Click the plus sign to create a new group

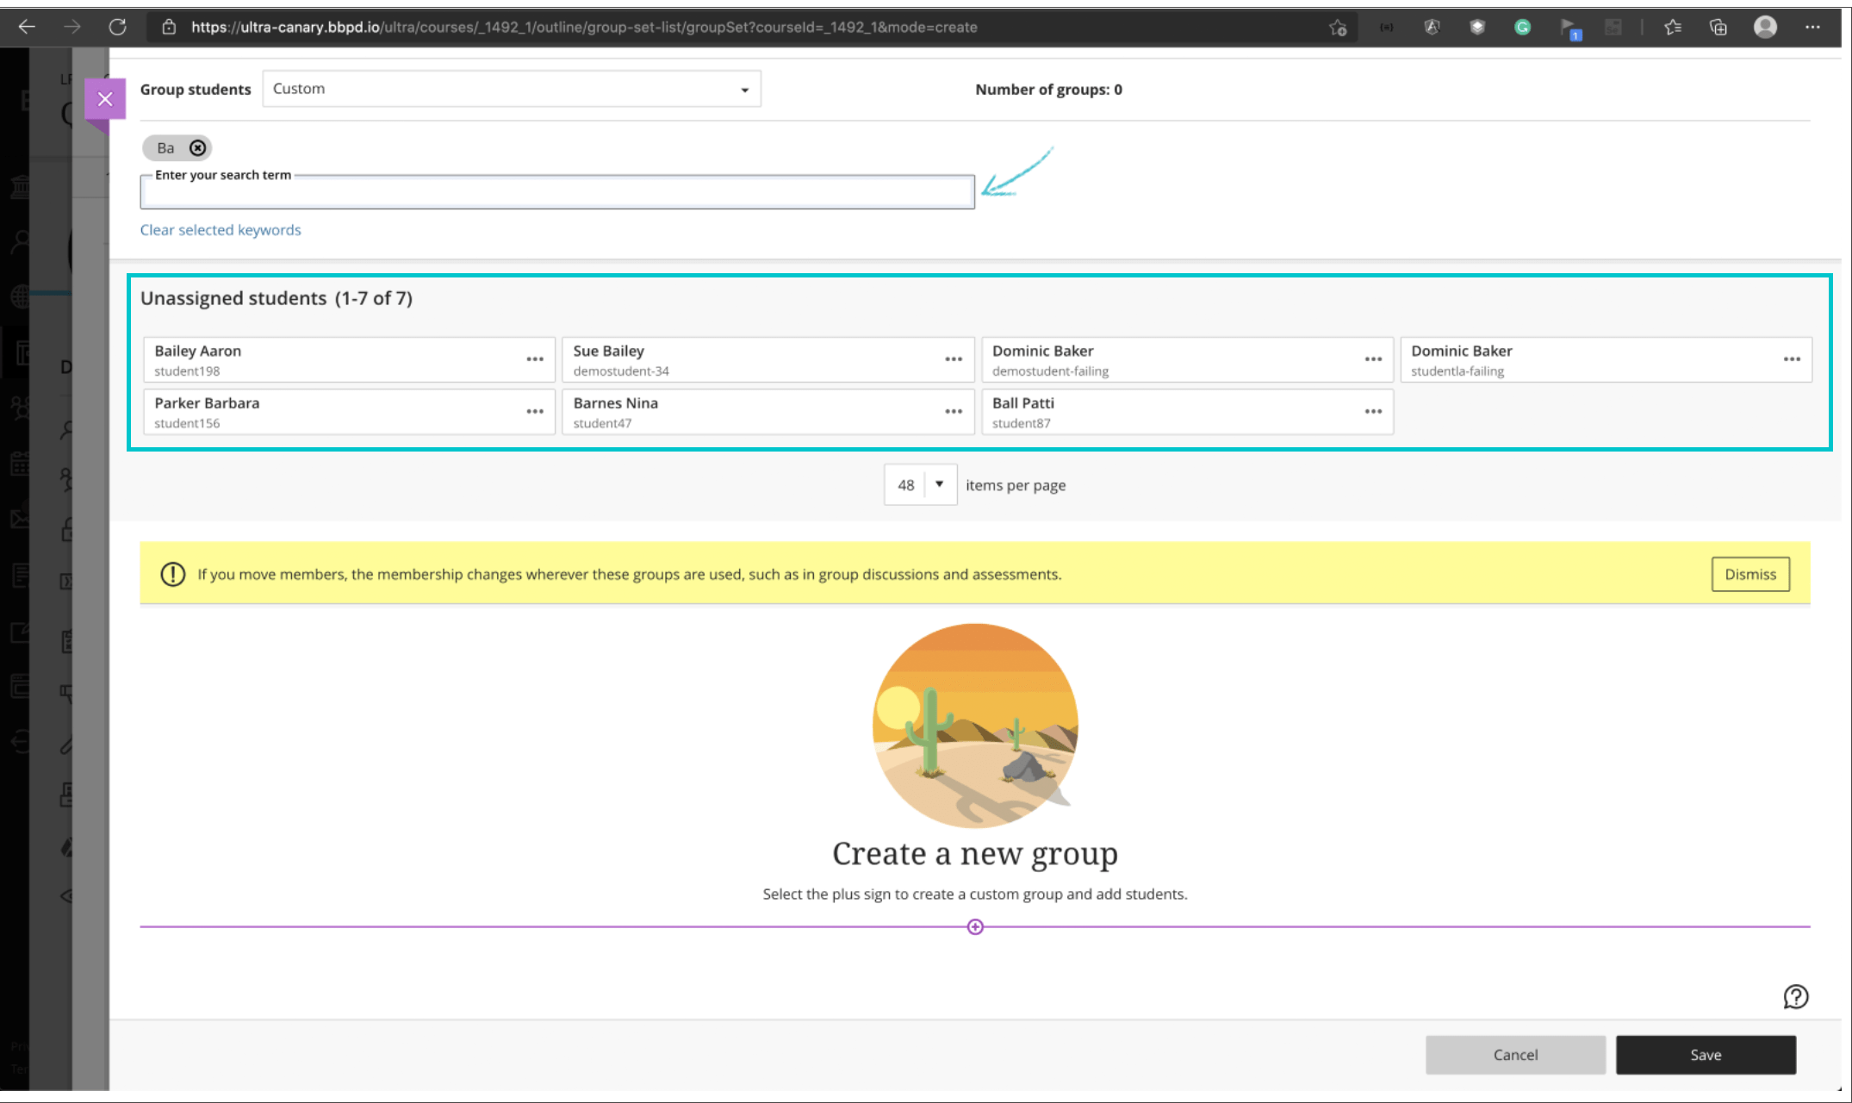pyautogui.click(x=974, y=927)
